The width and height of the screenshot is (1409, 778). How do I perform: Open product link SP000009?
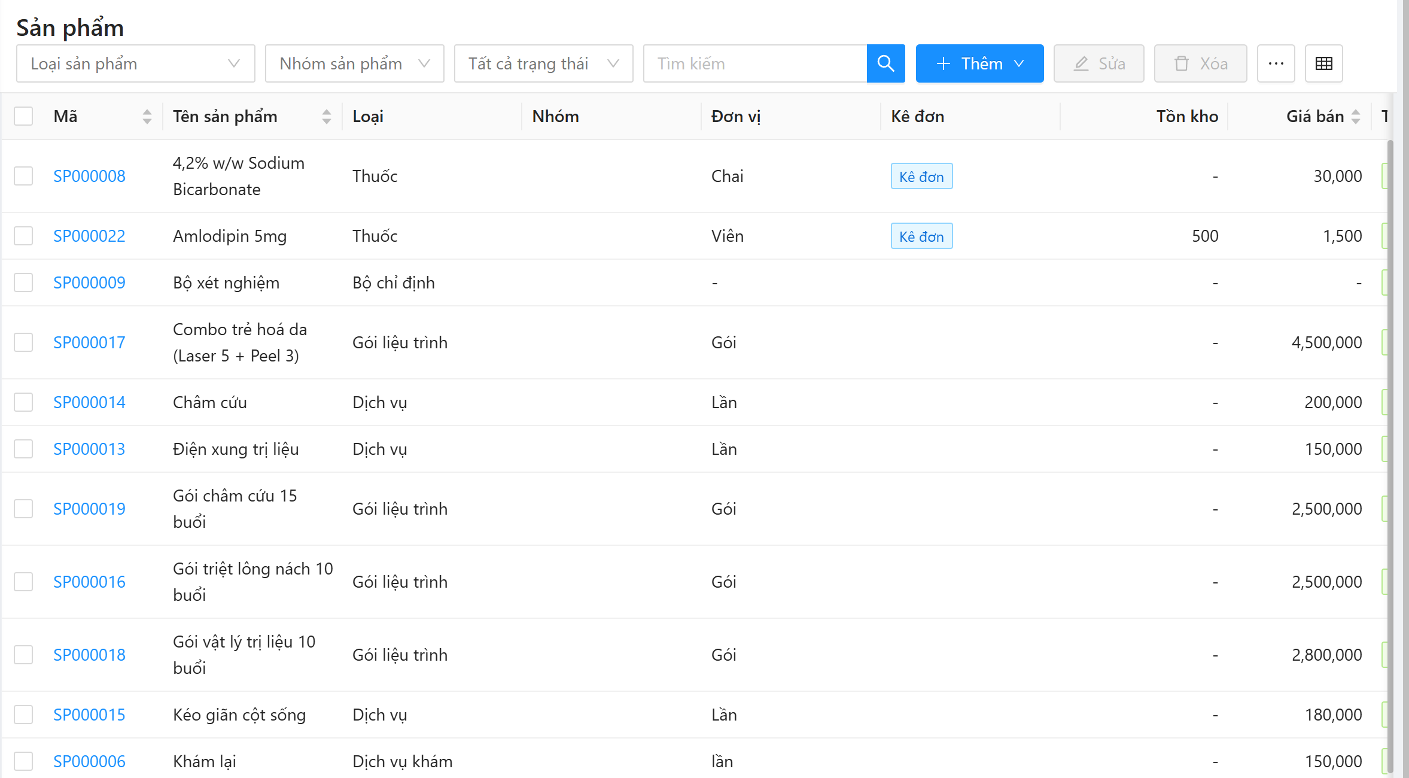point(90,282)
